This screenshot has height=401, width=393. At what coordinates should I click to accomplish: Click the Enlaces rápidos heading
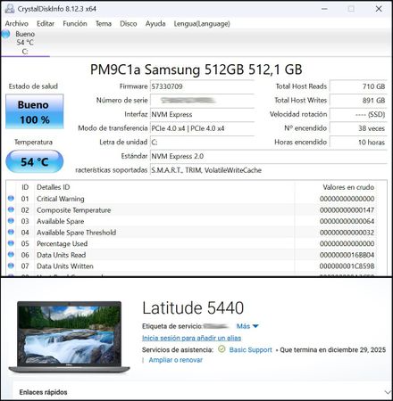pos(43,392)
